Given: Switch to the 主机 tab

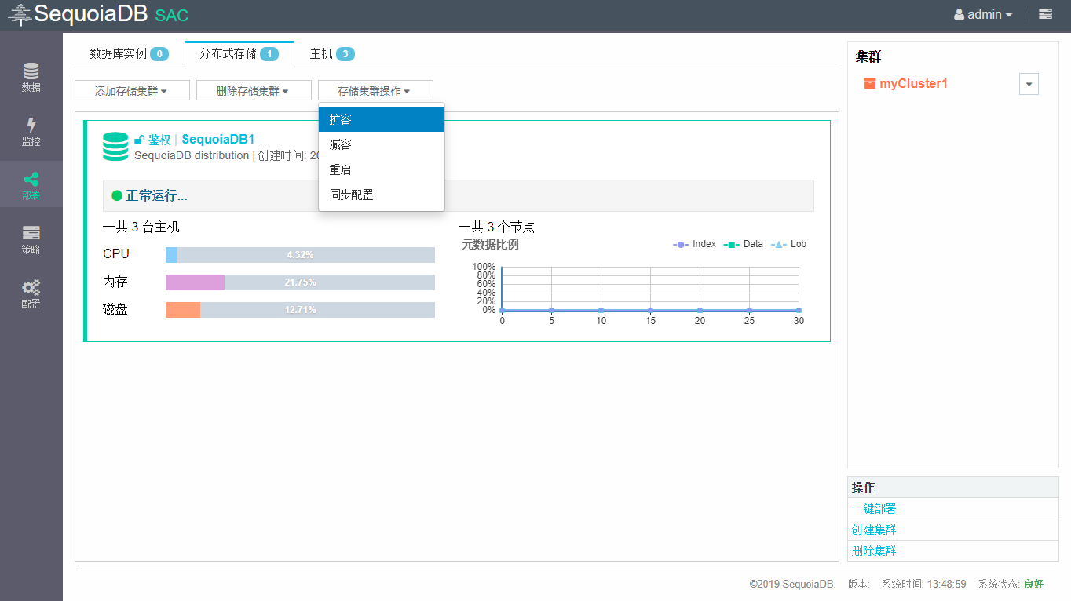Looking at the screenshot, I should point(332,54).
